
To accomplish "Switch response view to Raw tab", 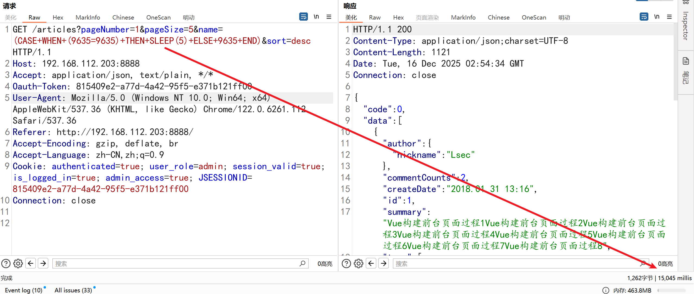I will (375, 18).
